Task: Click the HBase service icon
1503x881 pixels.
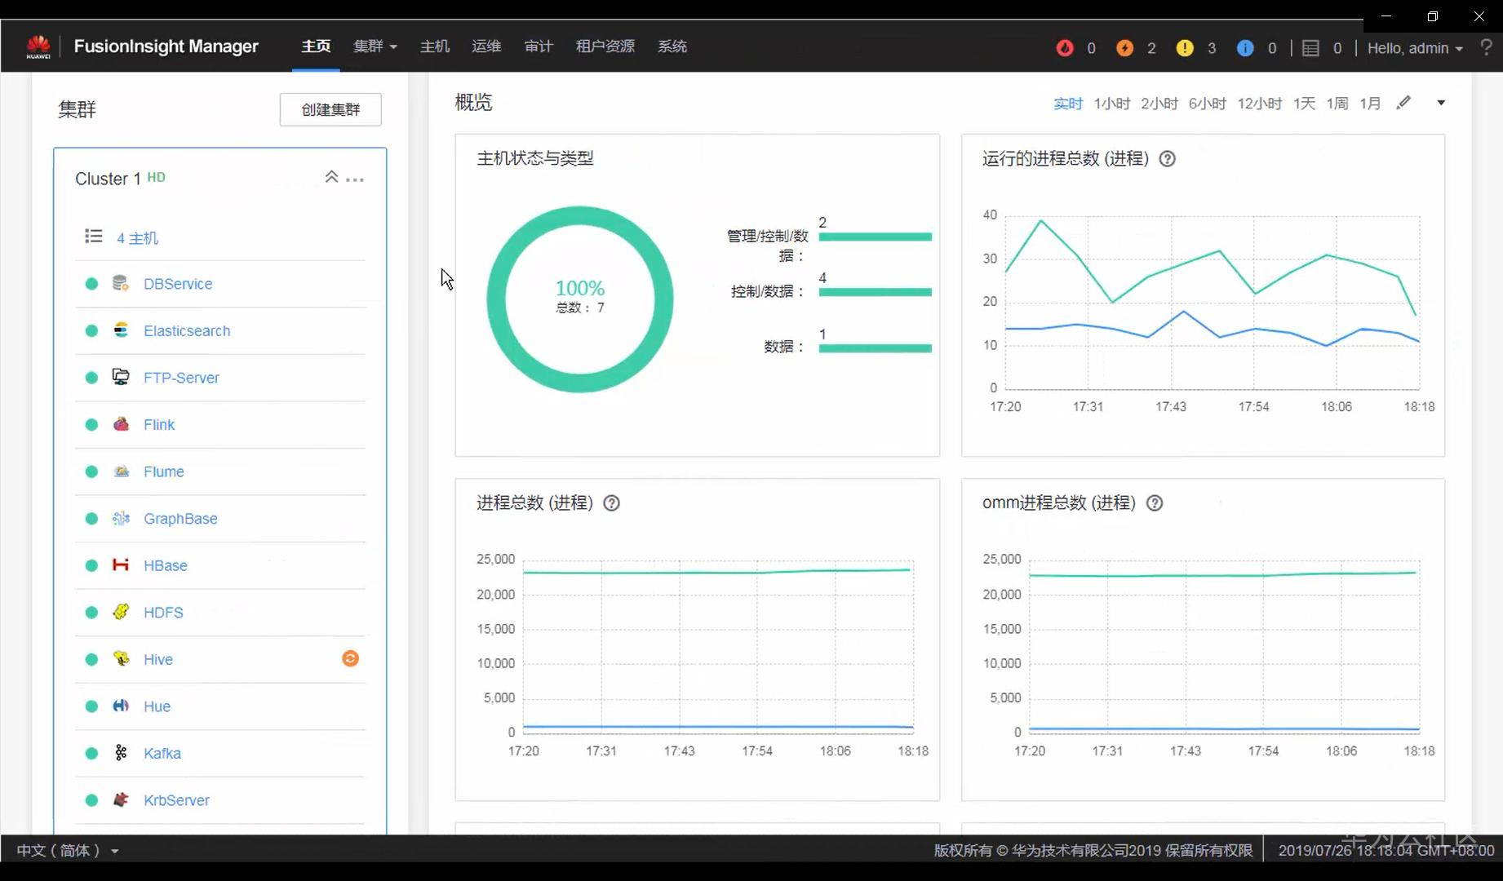Action: (121, 564)
